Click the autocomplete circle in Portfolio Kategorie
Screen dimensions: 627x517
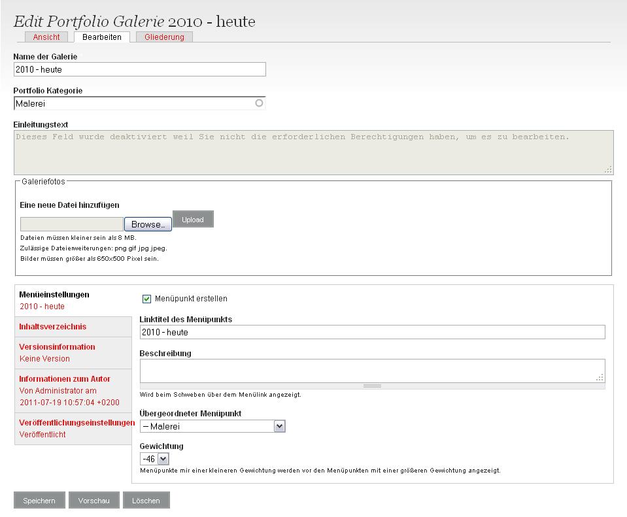tap(259, 103)
